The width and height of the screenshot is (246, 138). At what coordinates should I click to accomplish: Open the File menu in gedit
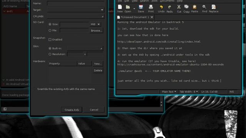(x=120, y=1)
